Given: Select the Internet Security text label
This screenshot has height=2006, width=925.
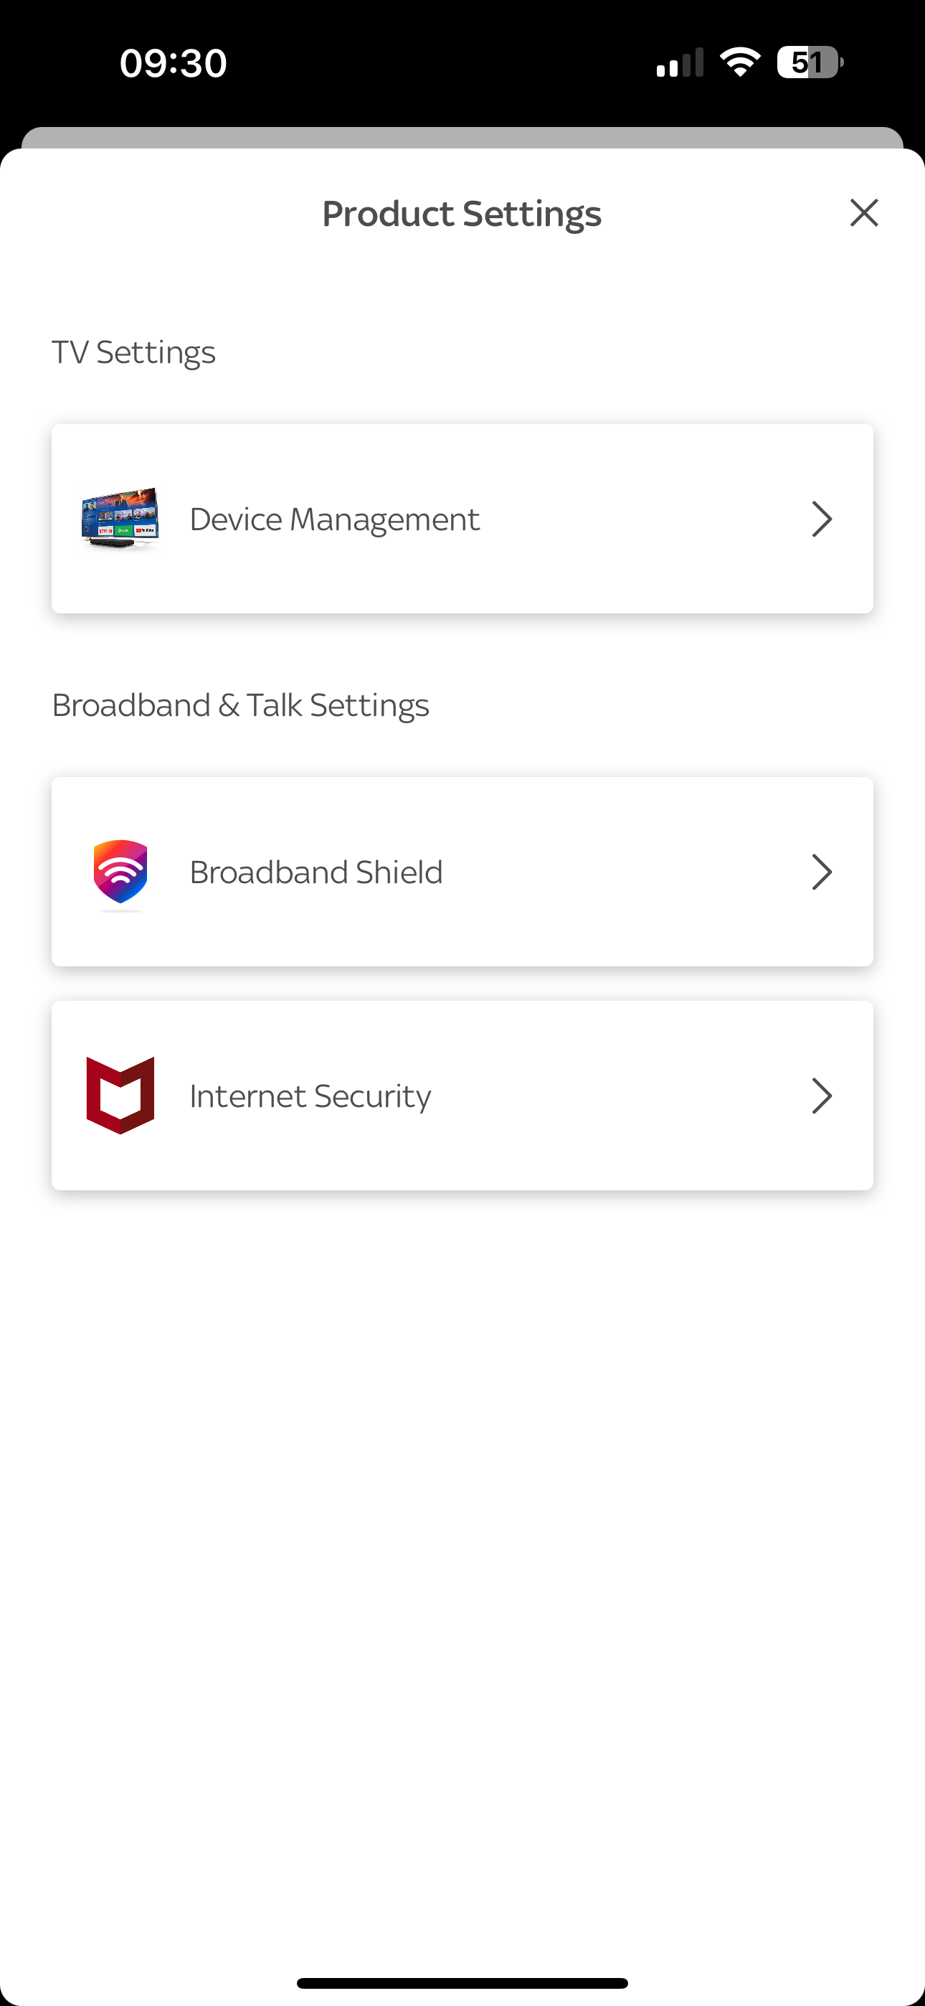Looking at the screenshot, I should [x=310, y=1096].
